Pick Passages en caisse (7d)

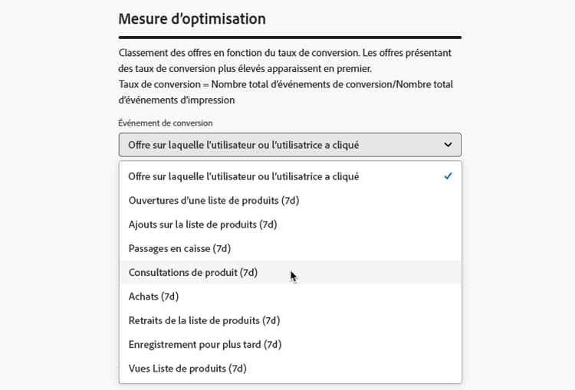[x=290, y=248]
